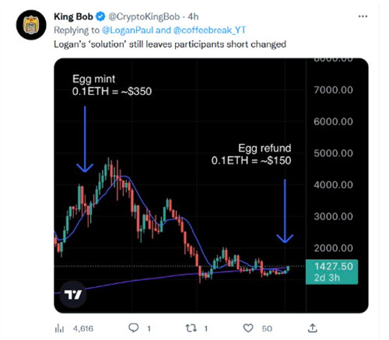Click the 50 likes count
This screenshot has width=389, height=340.
[267, 328]
